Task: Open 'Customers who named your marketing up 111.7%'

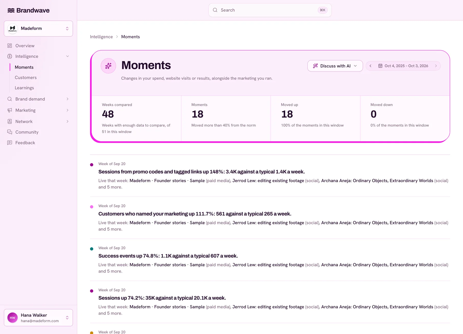Action: [x=195, y=214]
